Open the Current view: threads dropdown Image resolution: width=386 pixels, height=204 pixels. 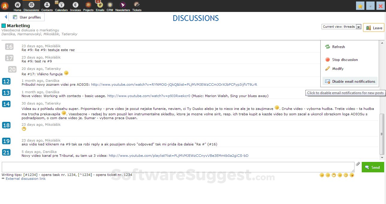pyautogui.click(x=341, y=27)
